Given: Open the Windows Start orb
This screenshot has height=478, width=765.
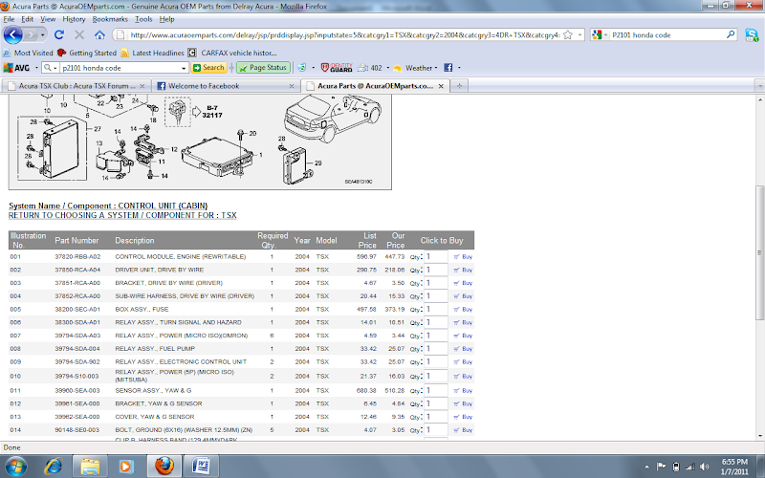Looking at the screenshot, I should [16, 467].
